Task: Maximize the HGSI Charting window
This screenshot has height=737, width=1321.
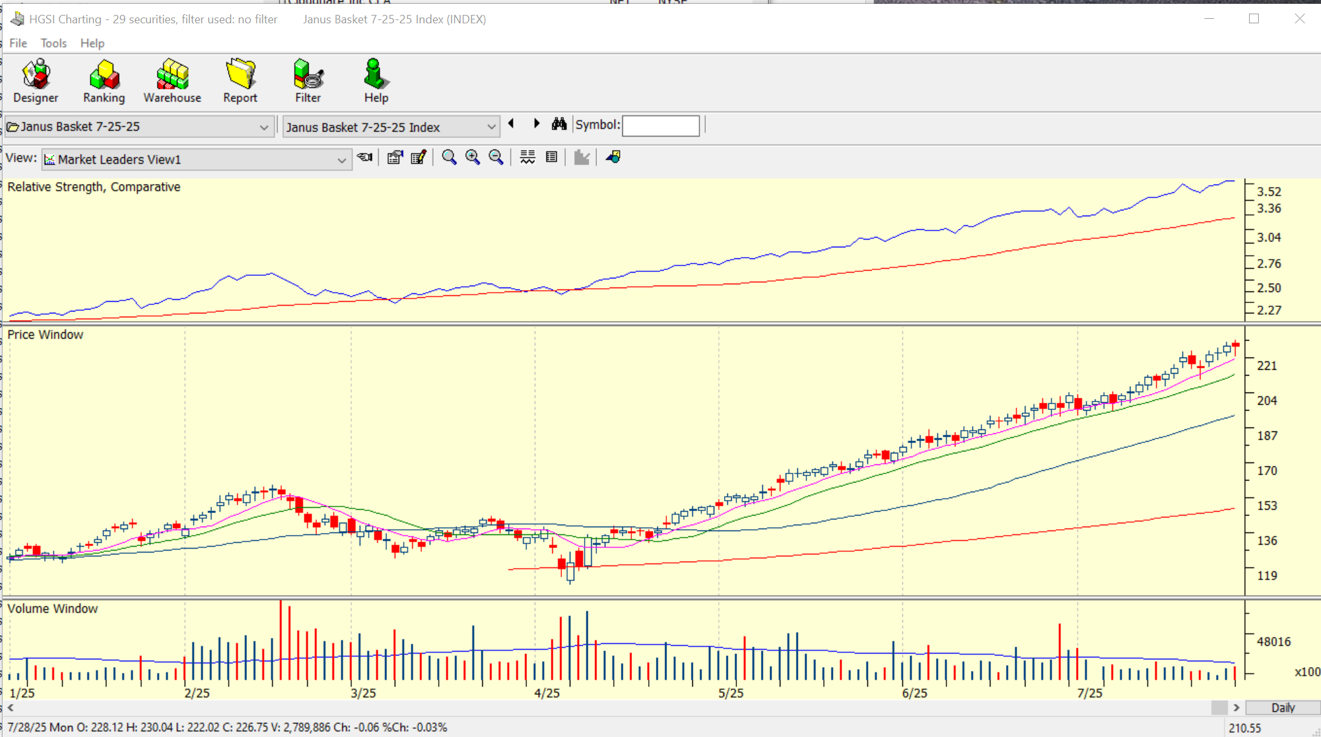Action: tap(1254, 19)
